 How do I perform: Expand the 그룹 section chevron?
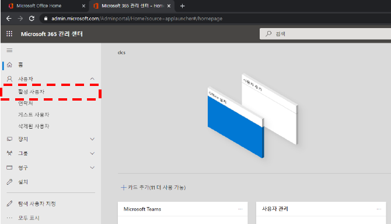point(92,153)
